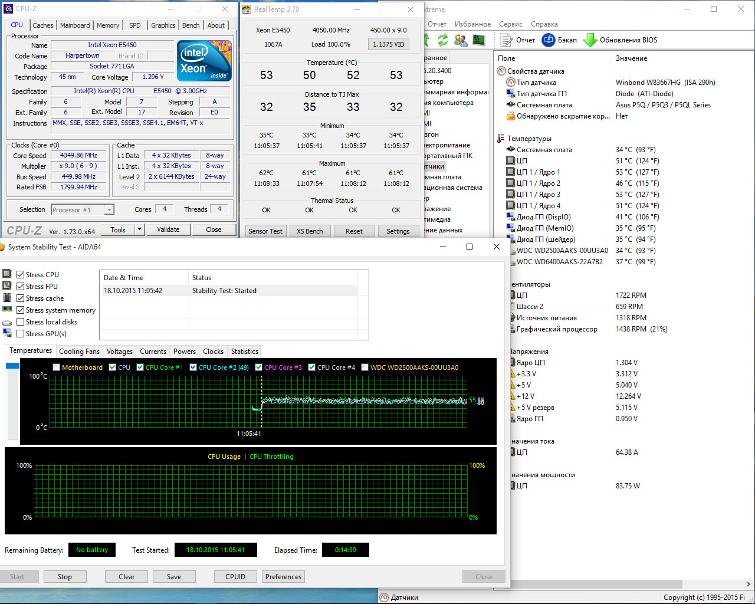
Task: Click the refresh icon in AIDA64 toolbar
Action: point(442,40)
